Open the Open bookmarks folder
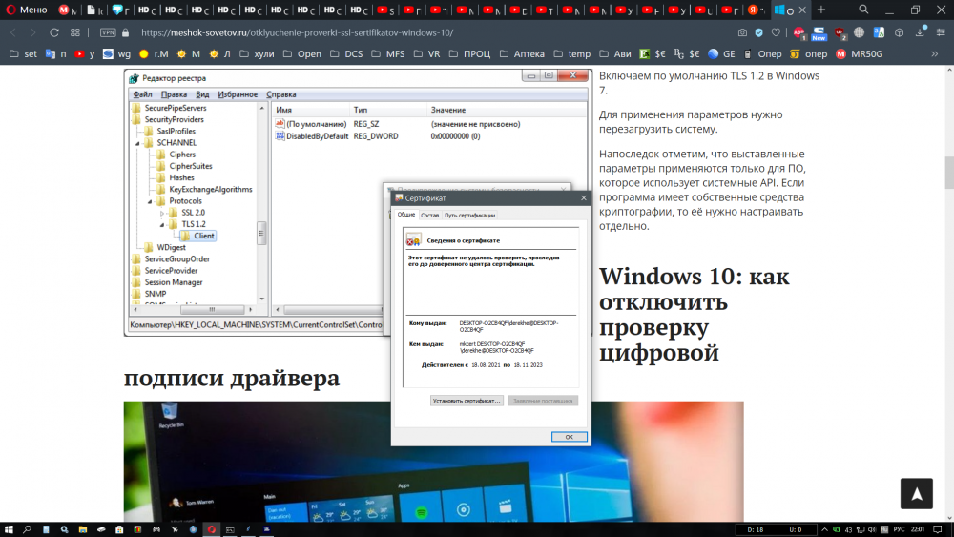Screen dimensions: 954x537 point(302,54)
